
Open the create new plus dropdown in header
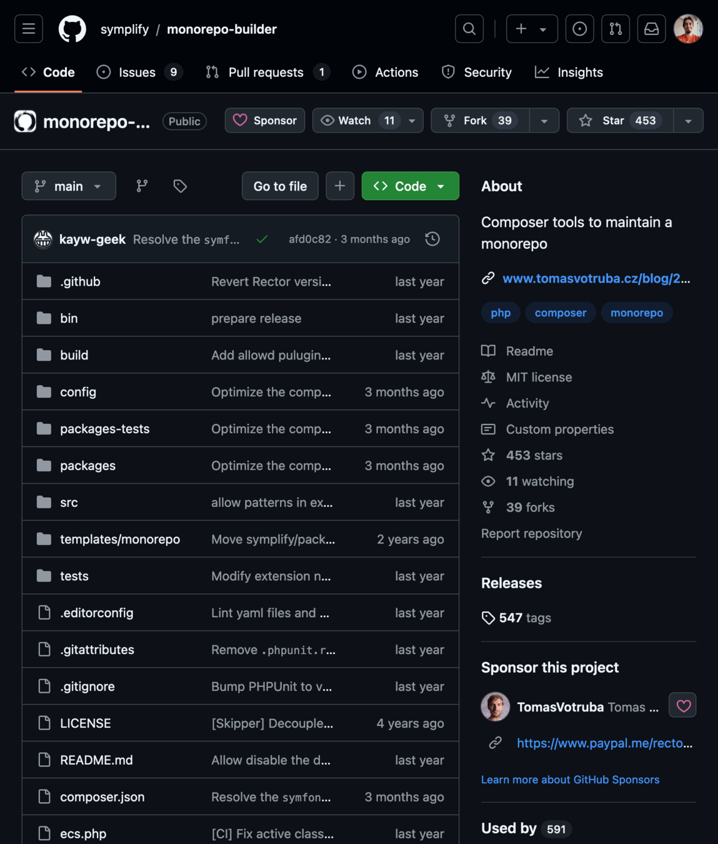[x=532, y=29]
